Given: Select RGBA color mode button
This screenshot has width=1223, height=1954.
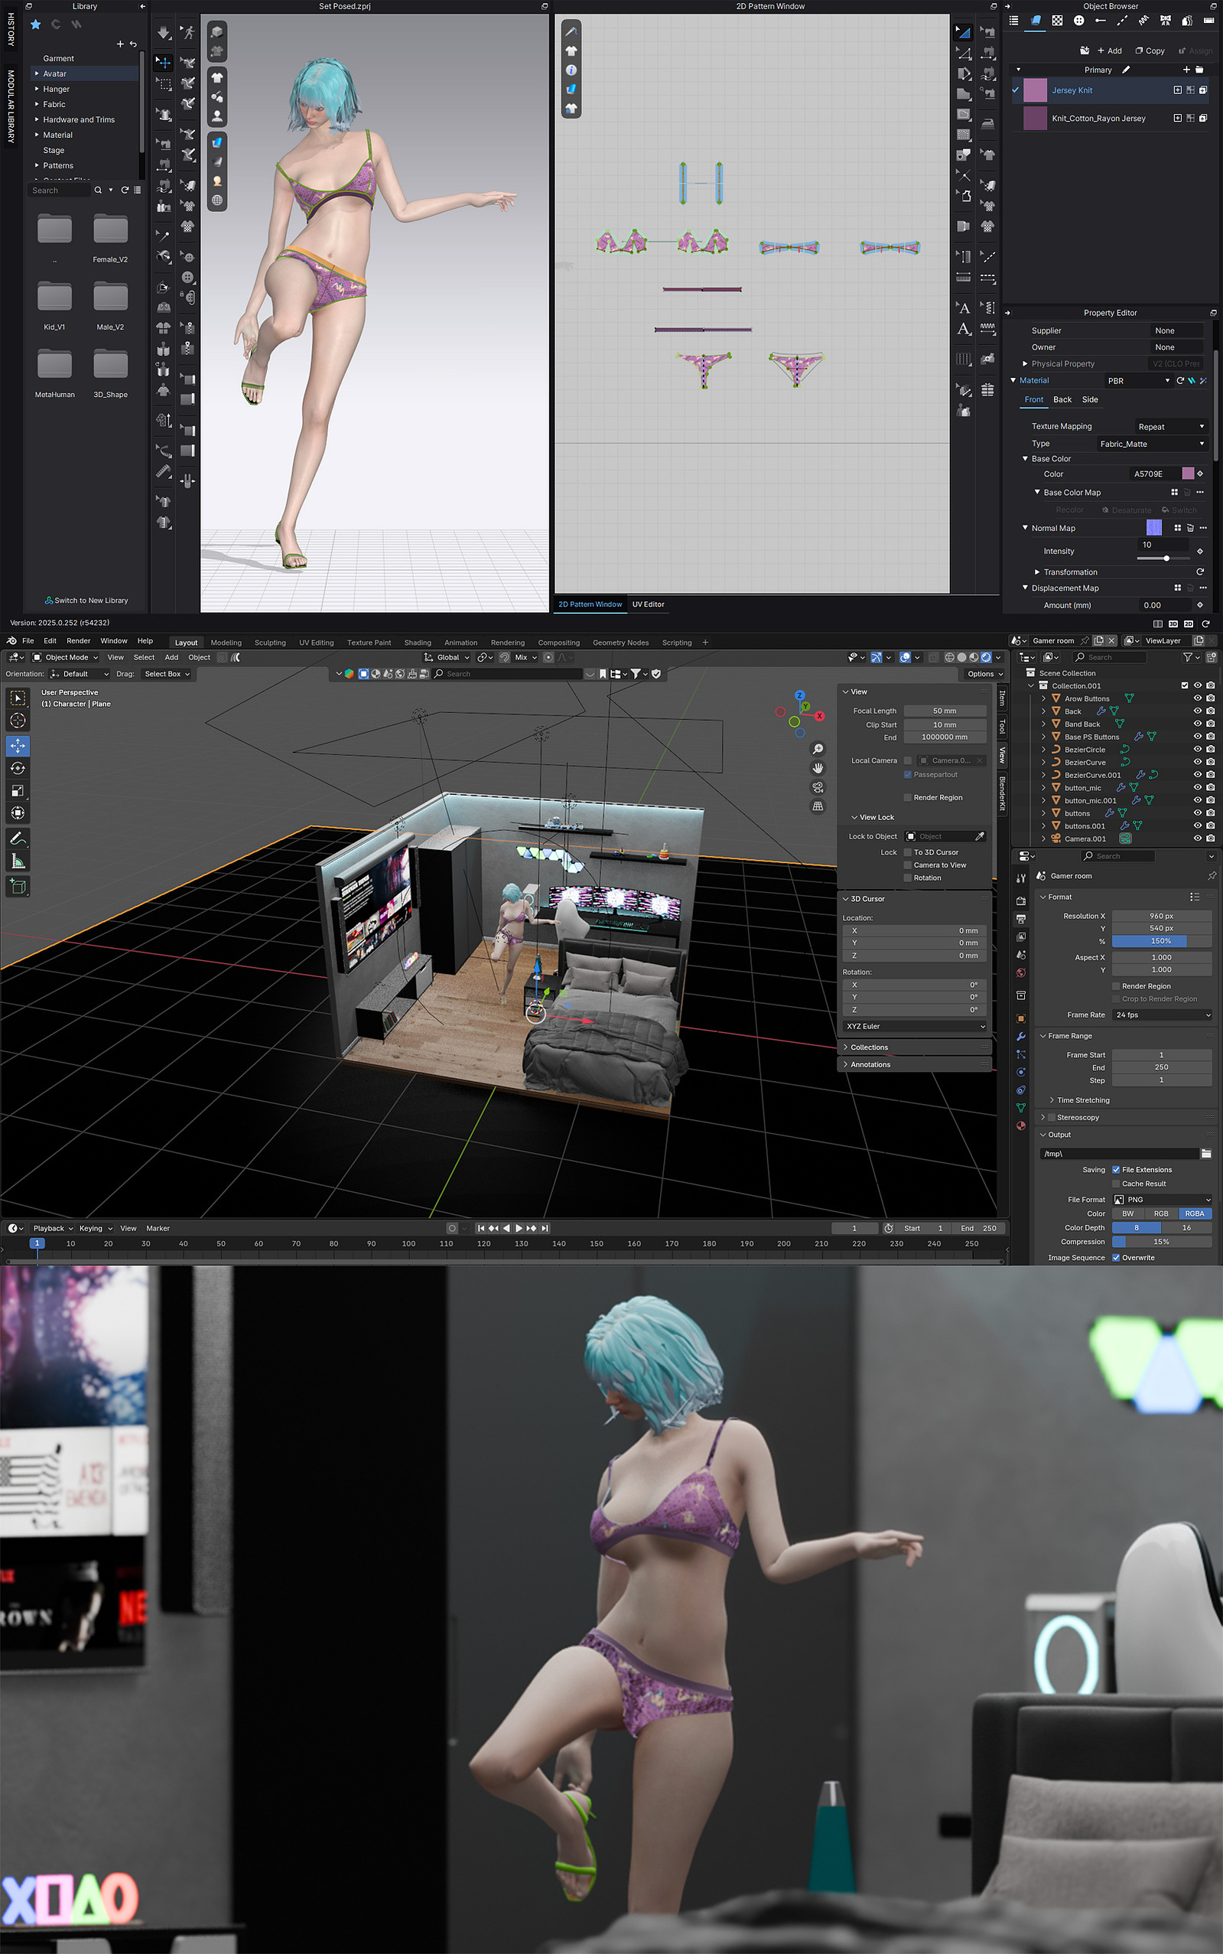Looking at the screenshot, I should coord(1195,1213).
